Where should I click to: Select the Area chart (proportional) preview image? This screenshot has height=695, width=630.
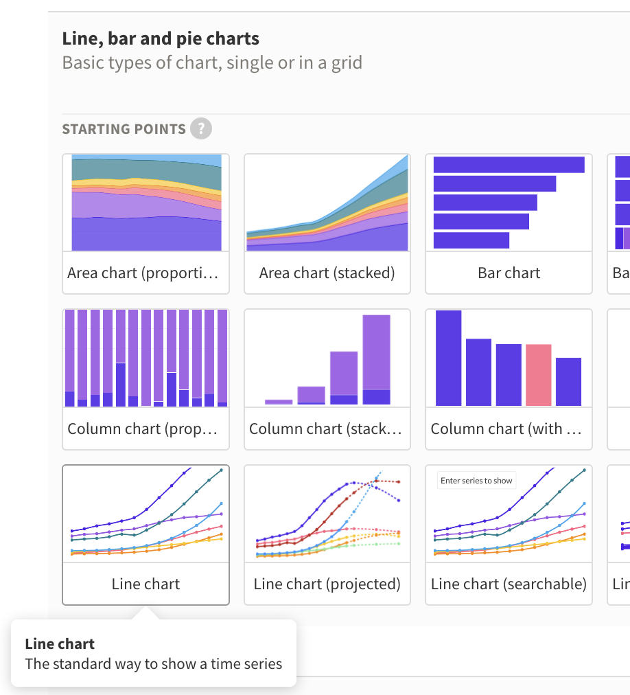(x=146, y=203)
